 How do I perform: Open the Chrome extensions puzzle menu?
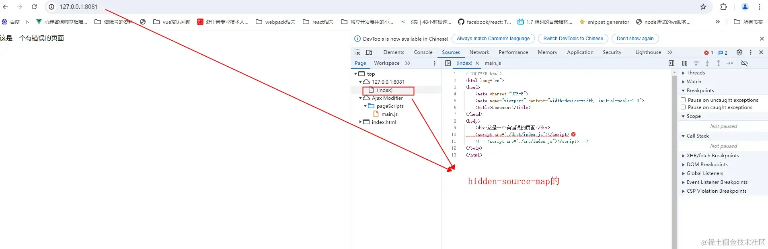point(724,7)
